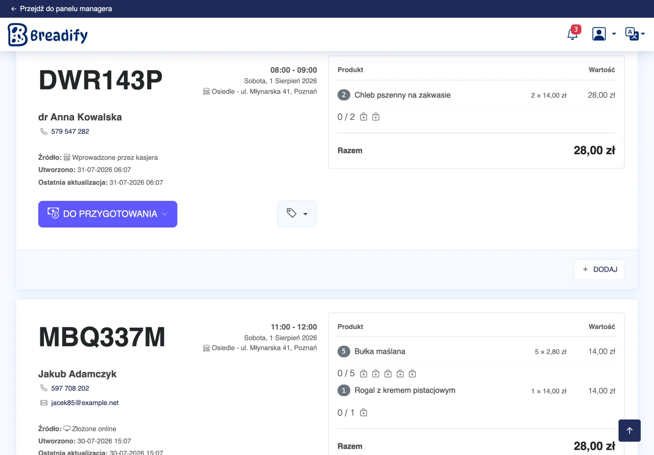Click the envelope icon beside jacek85@example.net
The height and width of the screenshot is (455, 654).
point(44,403)
